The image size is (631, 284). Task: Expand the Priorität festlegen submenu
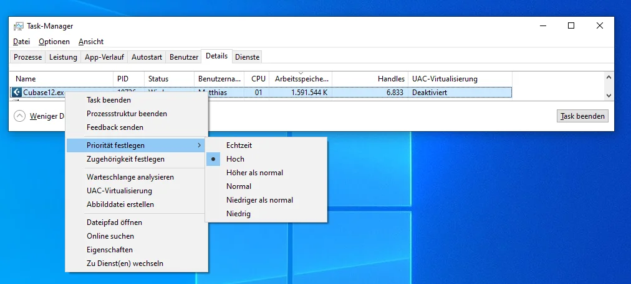(137, 145)
